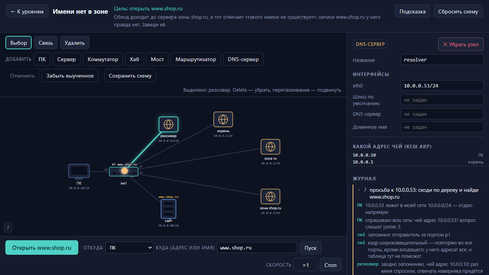Add a ПК node

42,59
